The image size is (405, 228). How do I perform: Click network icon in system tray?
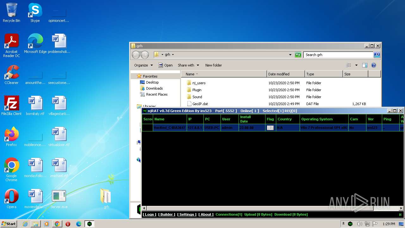(368, 224)
